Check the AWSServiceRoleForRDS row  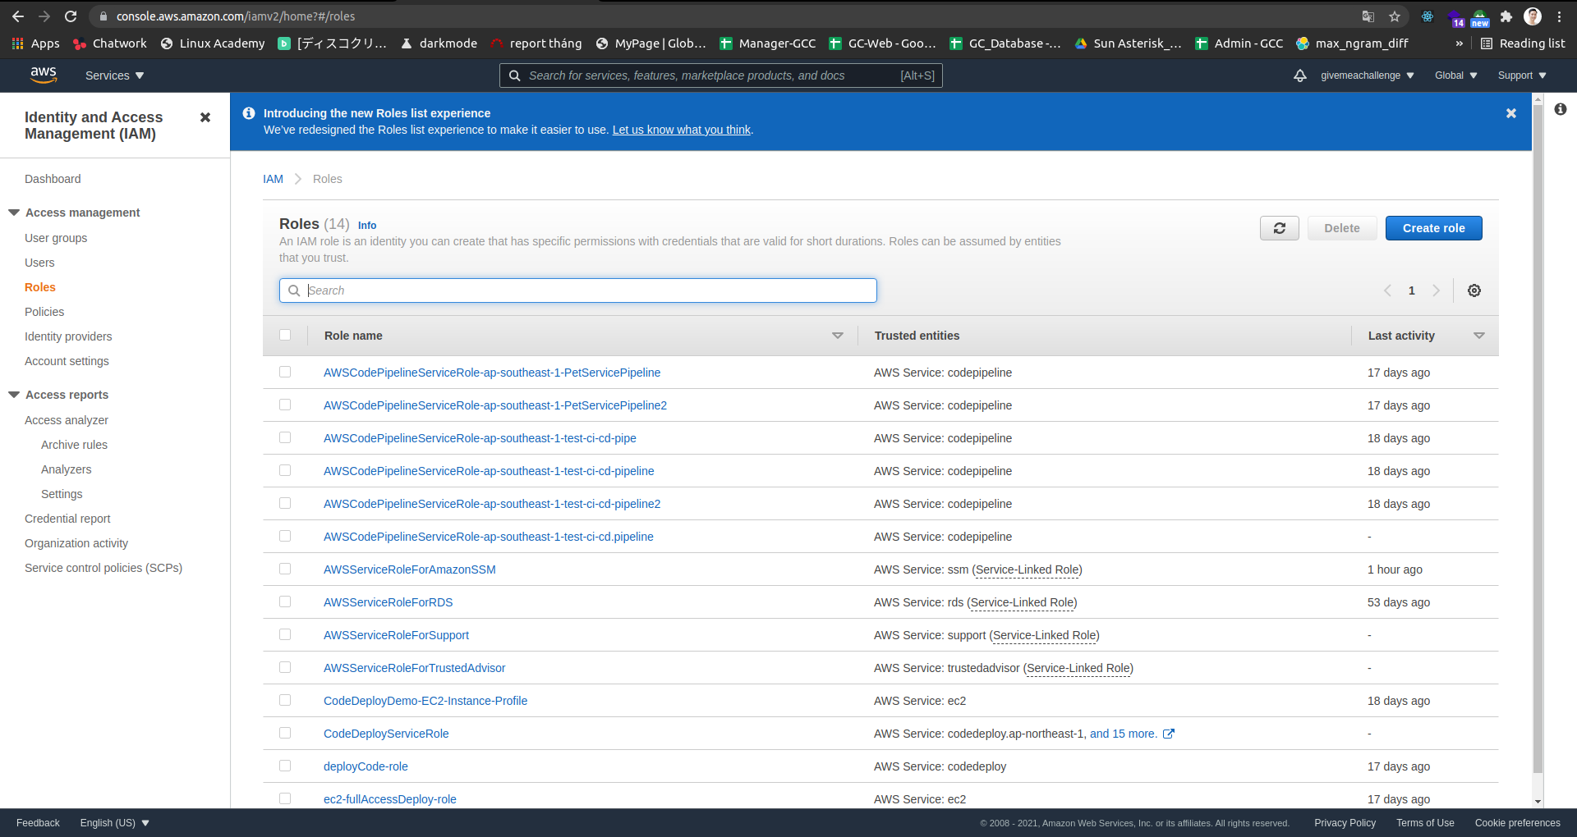(285, 601)
